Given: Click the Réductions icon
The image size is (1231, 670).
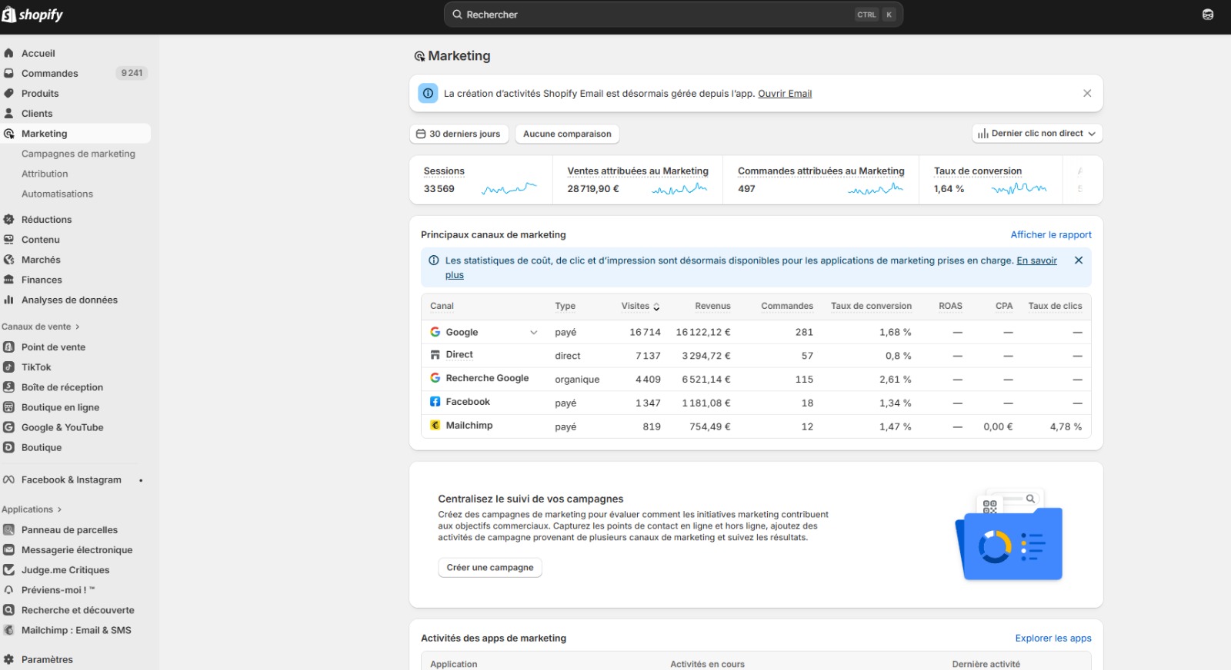Looking at the screenshot, I should coord(8,219).
